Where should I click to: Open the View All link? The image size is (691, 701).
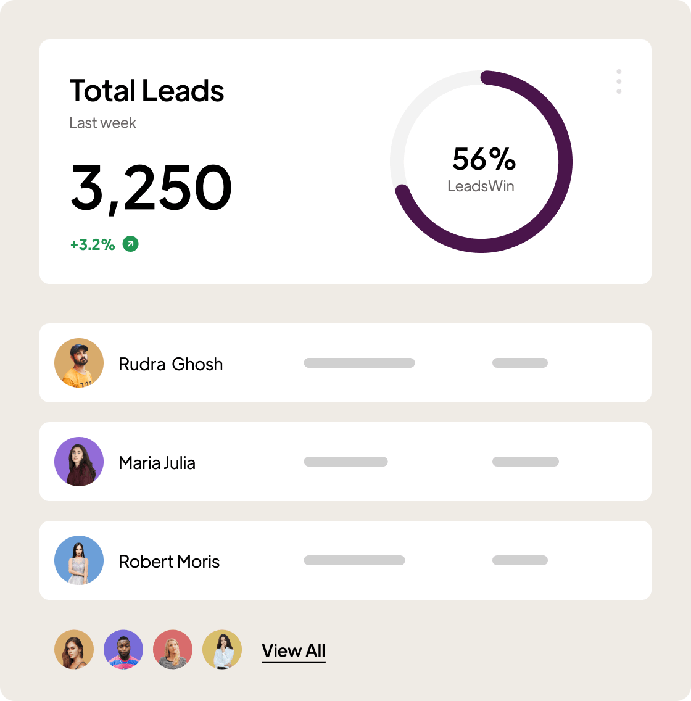(x=293, y=651)
